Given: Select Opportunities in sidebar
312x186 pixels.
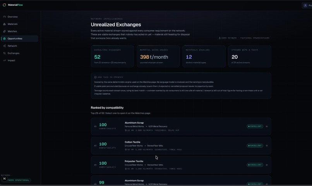Looking at the screenshot, I should point(19,39).
